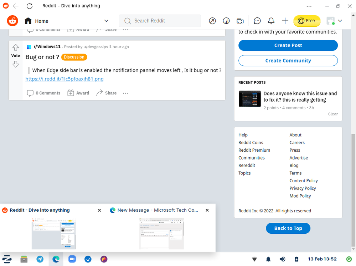Screen dimensions: 356x266
Task: Open recent post Does anyone know this issue
Action: click(x=300, y=97)
